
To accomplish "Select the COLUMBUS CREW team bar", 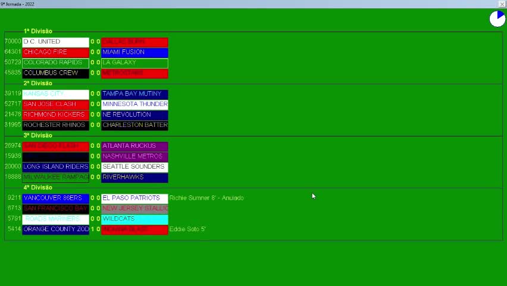I will (x=55, y=73).
